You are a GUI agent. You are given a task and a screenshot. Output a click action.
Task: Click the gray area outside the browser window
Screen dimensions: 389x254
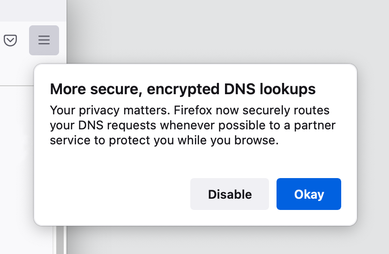pyautogui.click(x=223, y=32)
